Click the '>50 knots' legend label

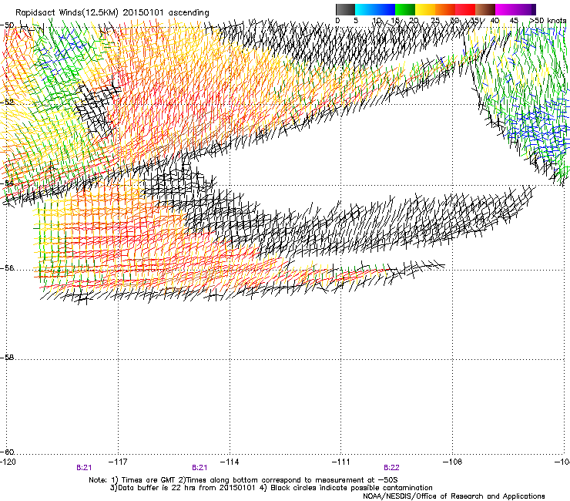pos(548,21)
